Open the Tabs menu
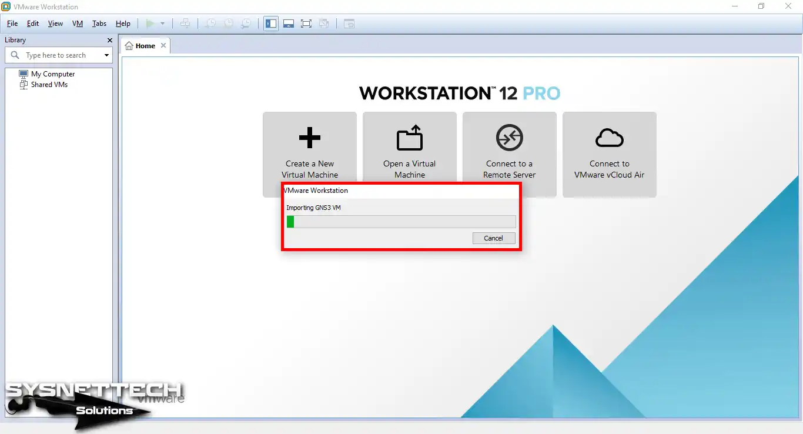Image resolution: width=803 pixels, height=434 pixels. [x=99, y=24]
